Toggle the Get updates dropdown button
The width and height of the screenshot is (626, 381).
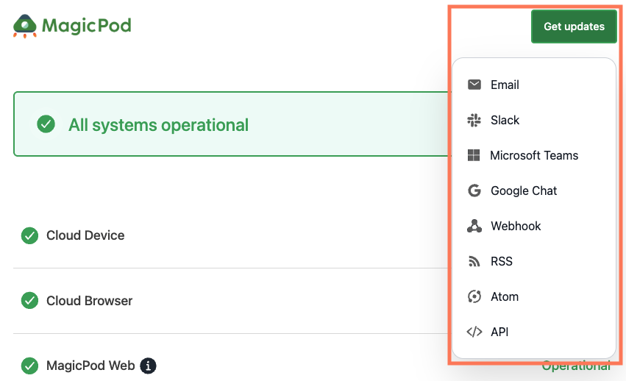coord(574,26)
